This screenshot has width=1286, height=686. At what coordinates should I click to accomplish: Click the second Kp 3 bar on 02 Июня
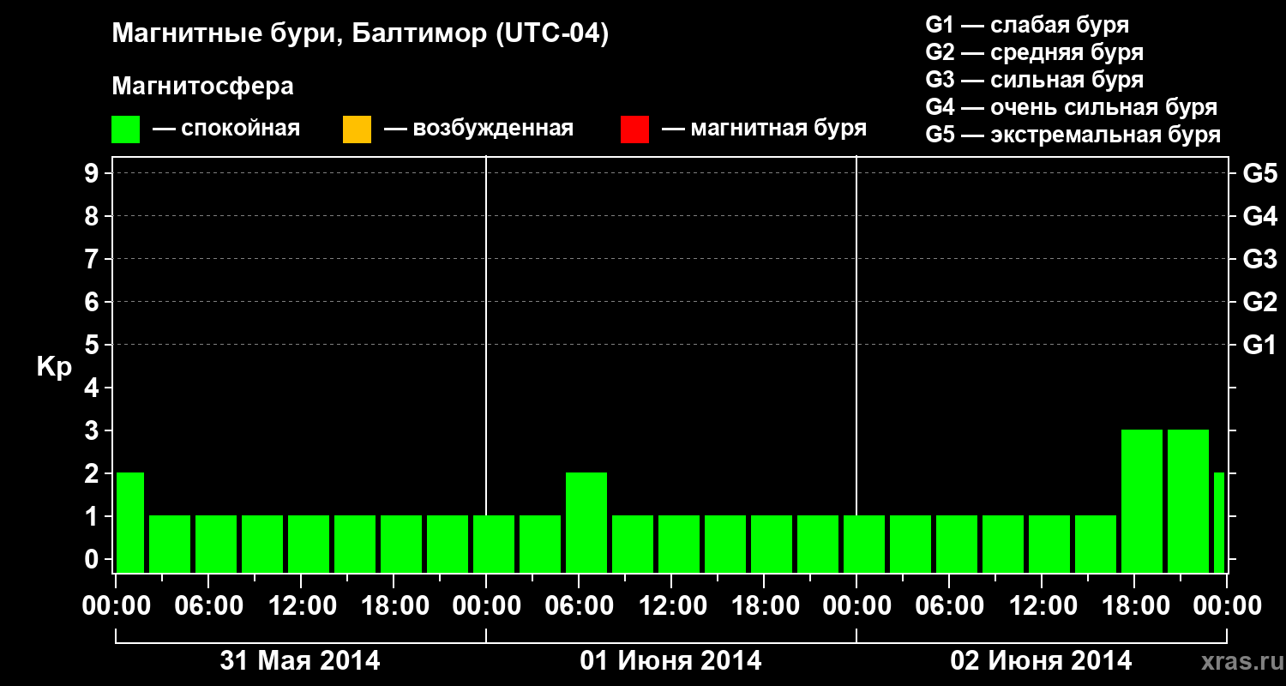1188,501
